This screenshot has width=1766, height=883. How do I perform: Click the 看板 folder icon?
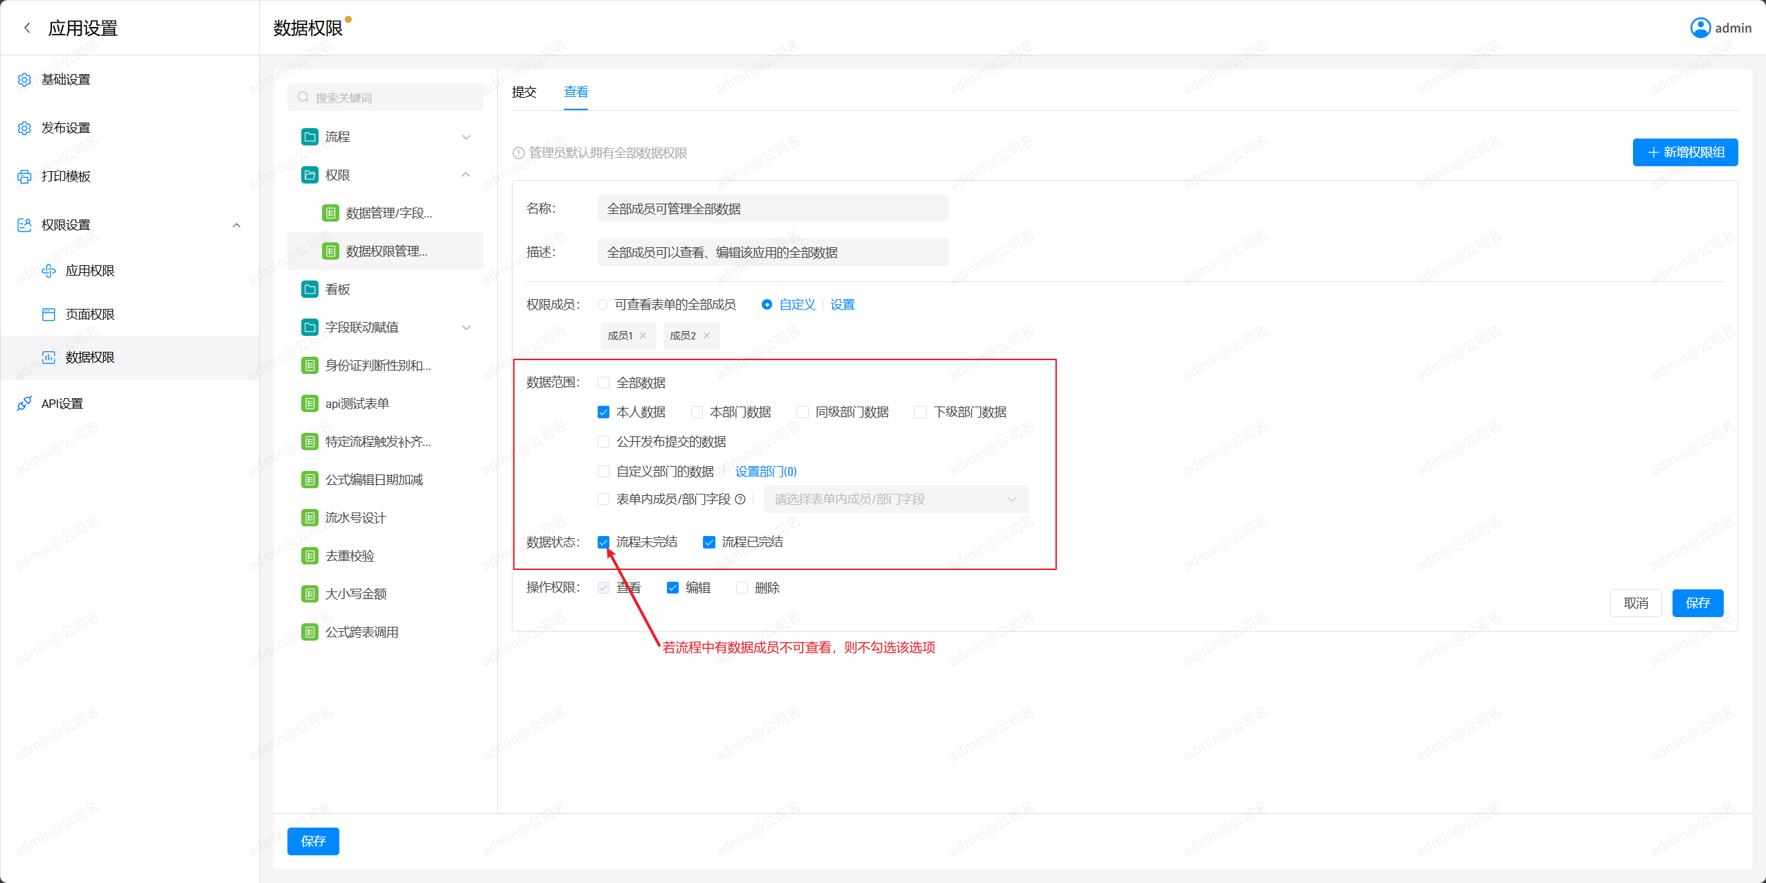[x=310, y=289]
